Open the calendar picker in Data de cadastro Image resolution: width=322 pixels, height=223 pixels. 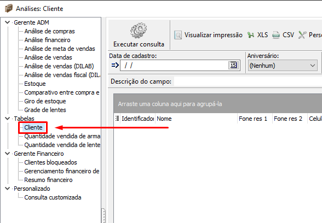click(x=233, y=66)
